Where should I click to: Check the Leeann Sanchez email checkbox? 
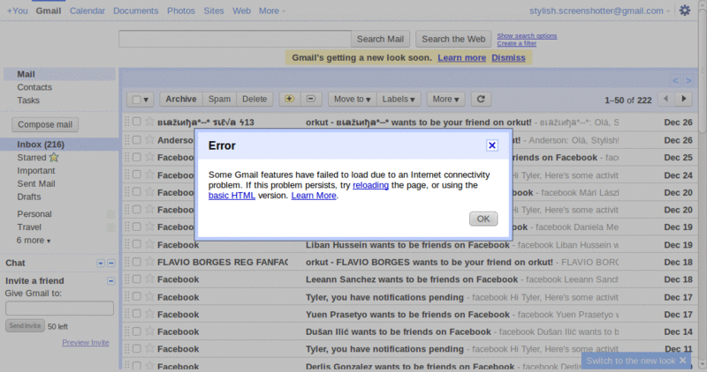pyautogui.click(x=137, y=279)
